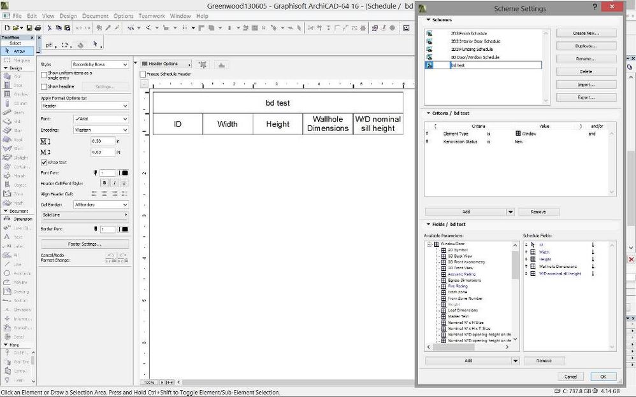Click the Save icon in the toolbar
Viewport: 636px width, 397px height.
pyautogui.click(x=29, y=28)
